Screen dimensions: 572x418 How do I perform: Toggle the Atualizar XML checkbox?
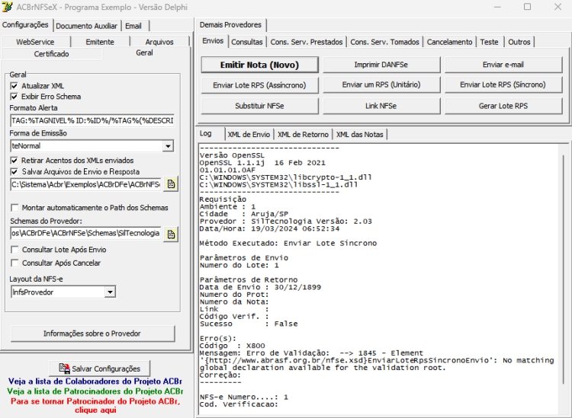click(14, 86)
